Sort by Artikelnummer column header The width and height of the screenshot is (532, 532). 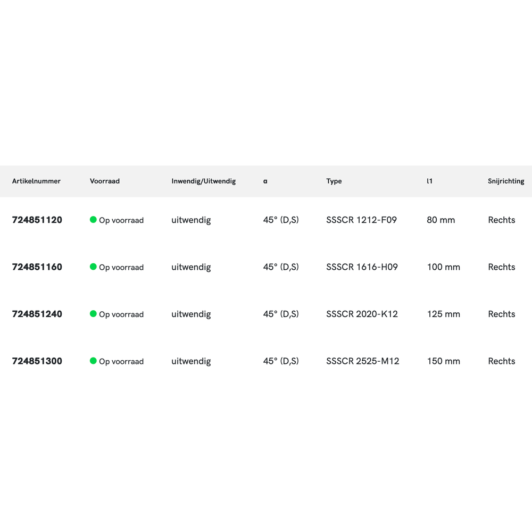[x=36, y=181]
